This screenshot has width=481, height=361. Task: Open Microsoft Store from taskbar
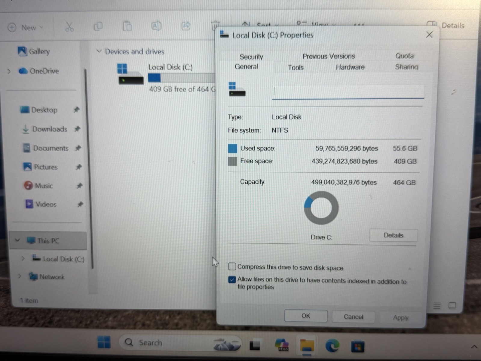tap(357, 346)
